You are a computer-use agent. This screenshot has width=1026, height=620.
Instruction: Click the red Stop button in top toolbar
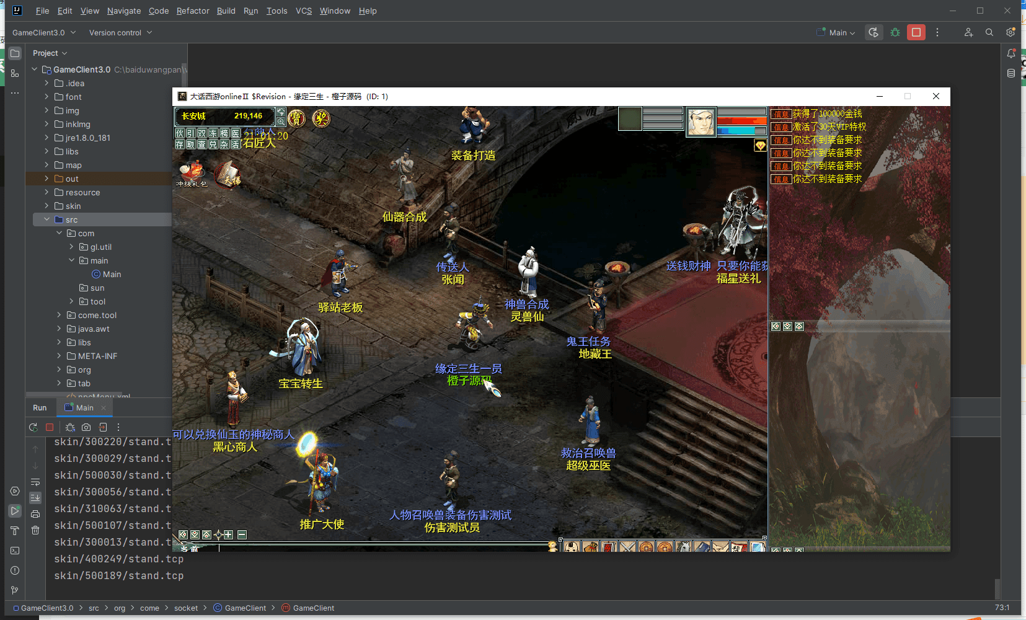pyautogui.click(x=916, y=32)
